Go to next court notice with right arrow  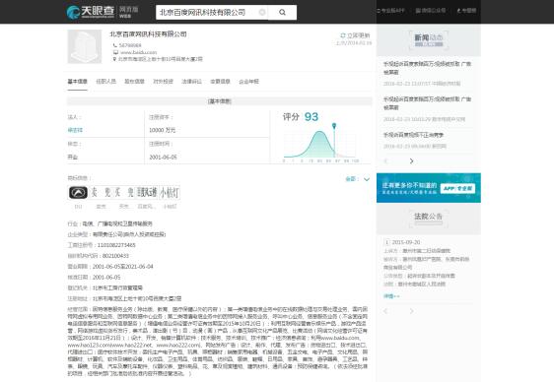(x=411, y=311)
